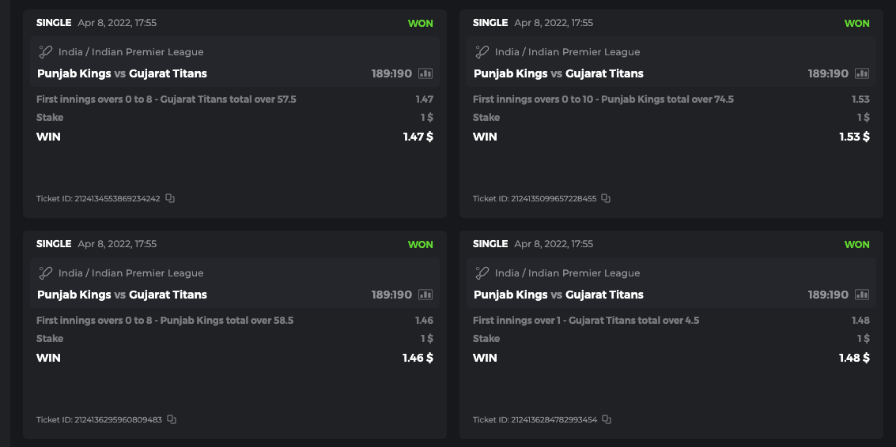The image size is (896, 447).
Task: Select bet line 'Punjab Kings total over 58.5'
Action: pos(165,321)
